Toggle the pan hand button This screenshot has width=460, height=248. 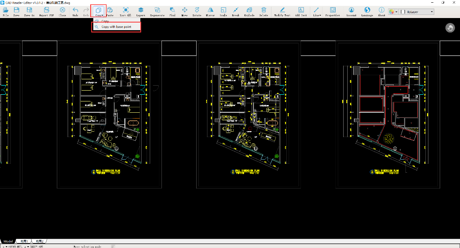[450, 28]
